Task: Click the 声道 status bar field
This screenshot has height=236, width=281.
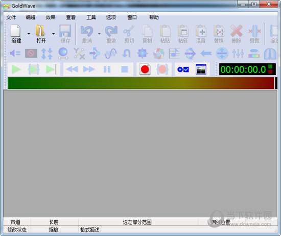Action: [17, 222]
